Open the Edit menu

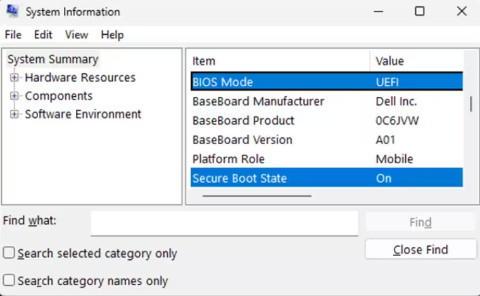click(x=43, y=35)
